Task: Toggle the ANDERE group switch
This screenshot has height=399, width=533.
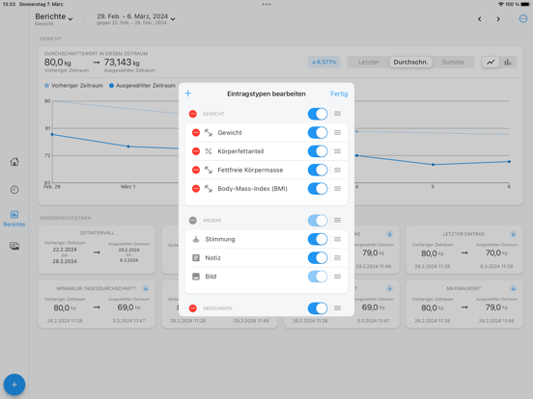Action: click(318, 221)
